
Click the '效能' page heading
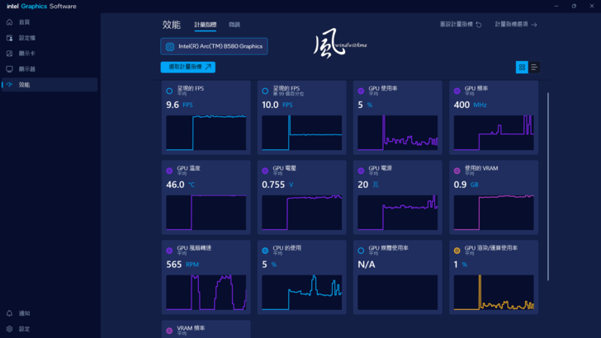pyautogui.click(x=172, y=25)
